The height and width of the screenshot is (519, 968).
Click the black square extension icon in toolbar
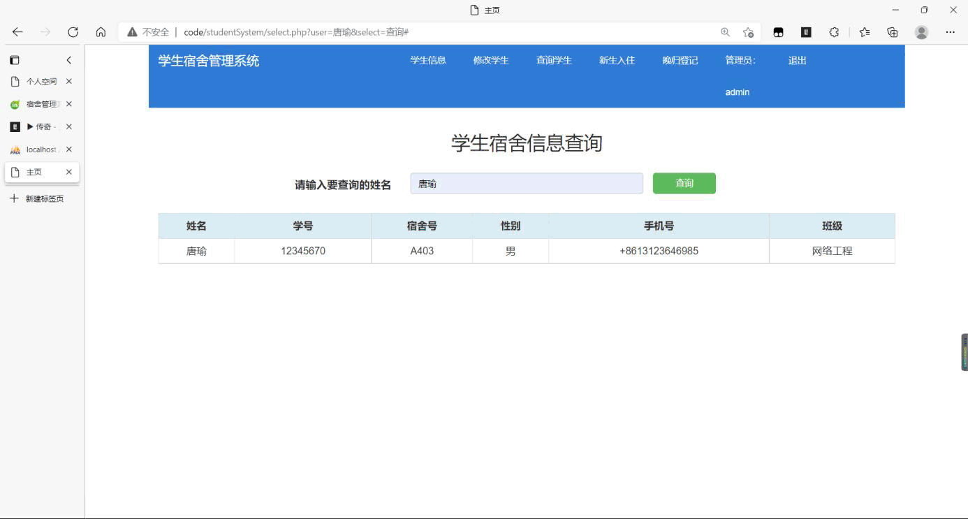point(806,32)
